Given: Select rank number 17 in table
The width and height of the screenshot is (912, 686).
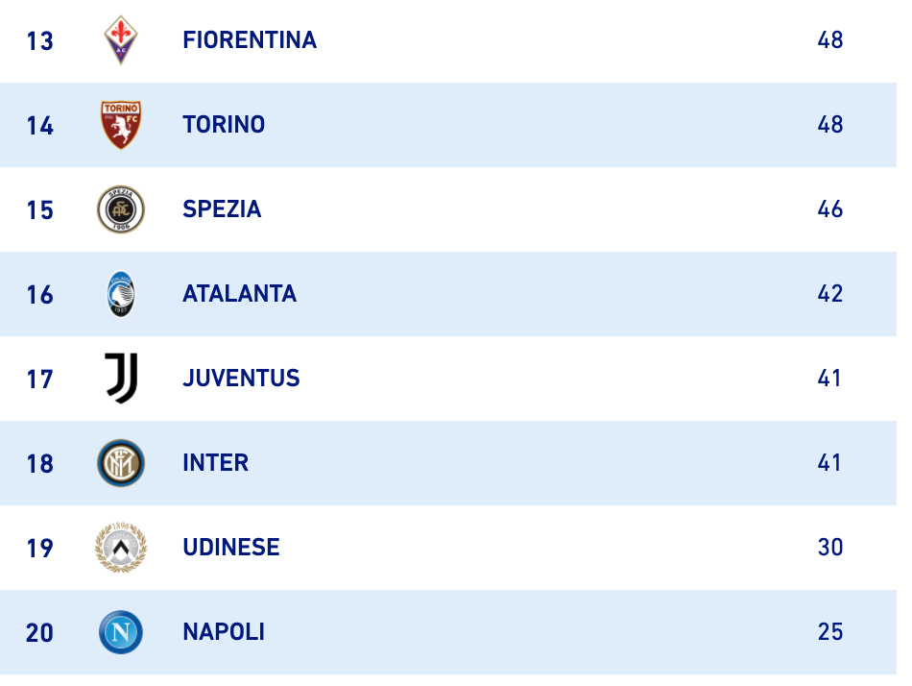Looking at the screenshot, I should [x=40, y=380].
